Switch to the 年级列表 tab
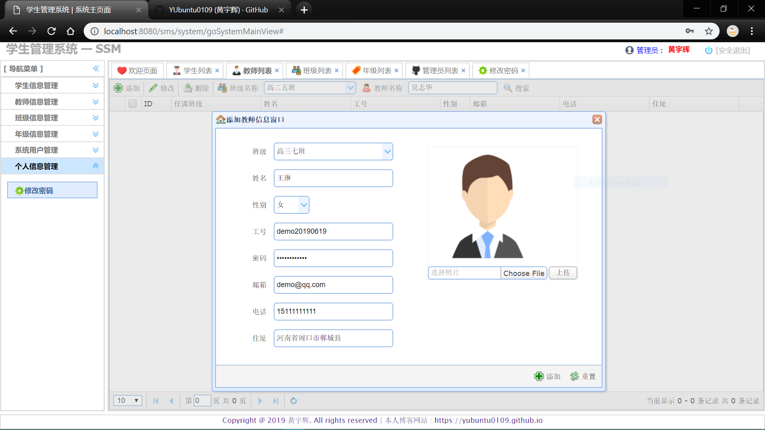This screenshot has height=430, width=765. (377, 70)
